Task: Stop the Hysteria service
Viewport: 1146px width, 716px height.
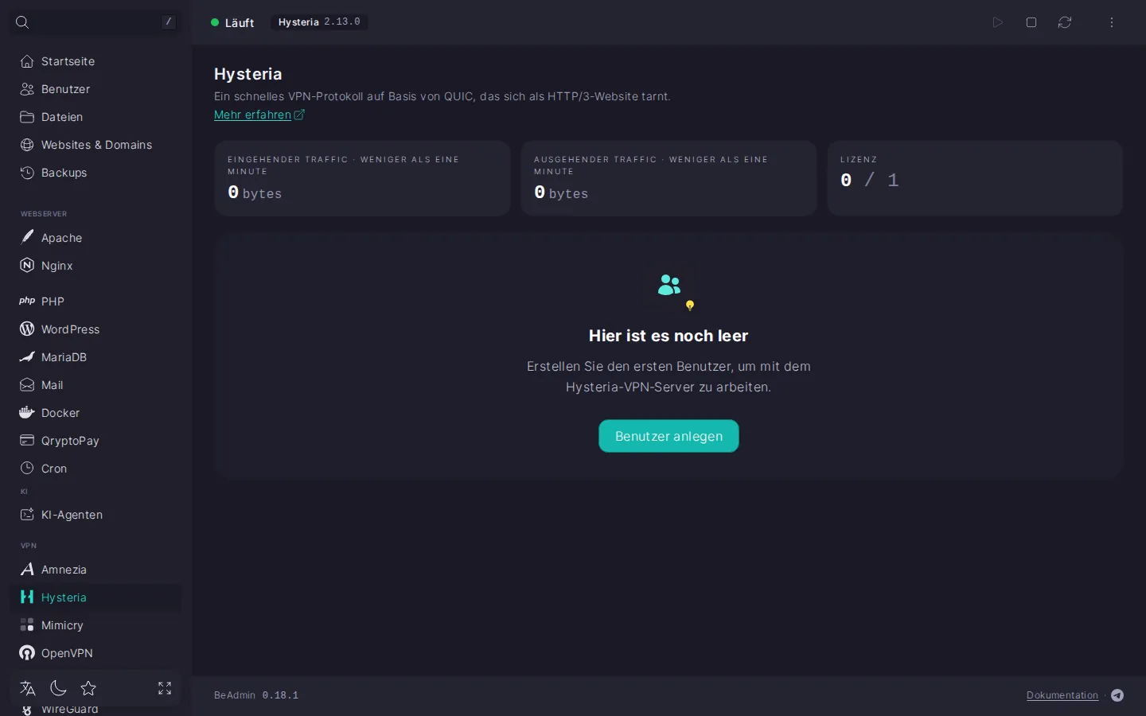Action: pyautogui.click(x=1031, y=22)
